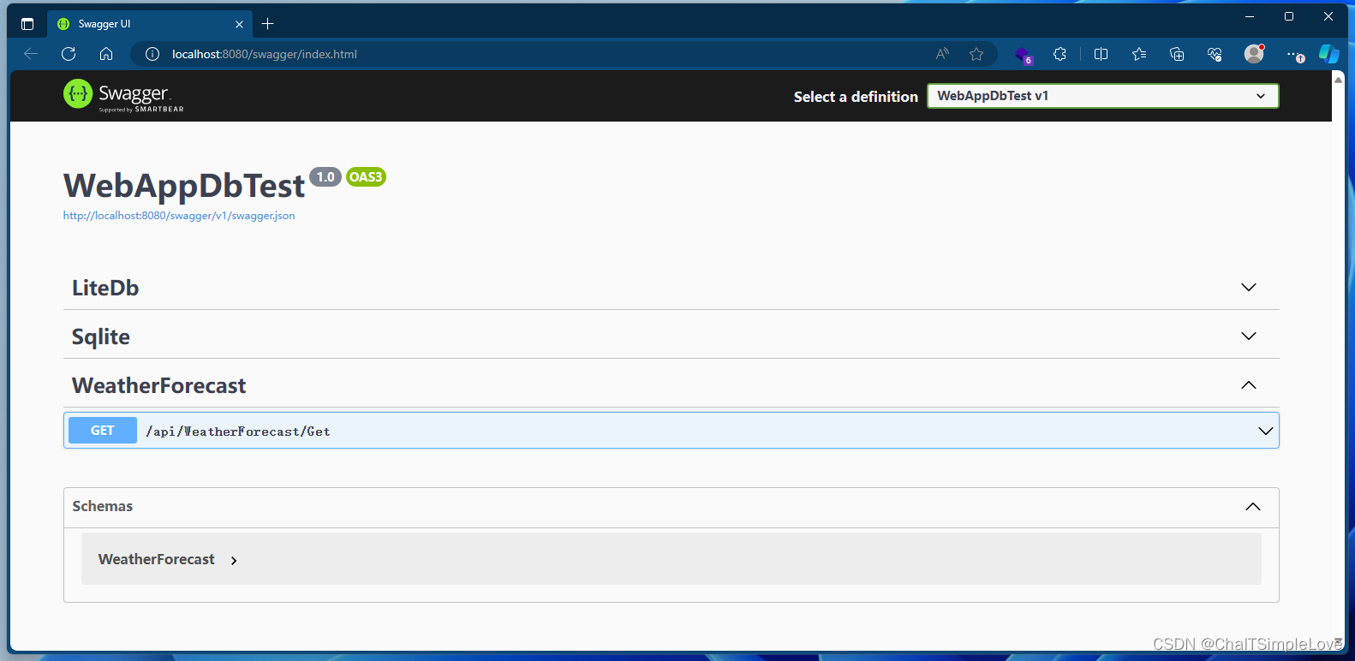This screenshot has width=1355, height=661.
Task: Expand the WeatherForecast schema model arrow
Action: [234, 561]
